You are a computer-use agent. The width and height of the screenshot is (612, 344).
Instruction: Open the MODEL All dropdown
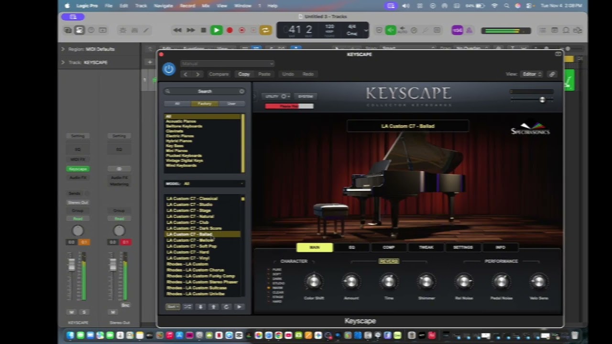(x=204, y=183)
